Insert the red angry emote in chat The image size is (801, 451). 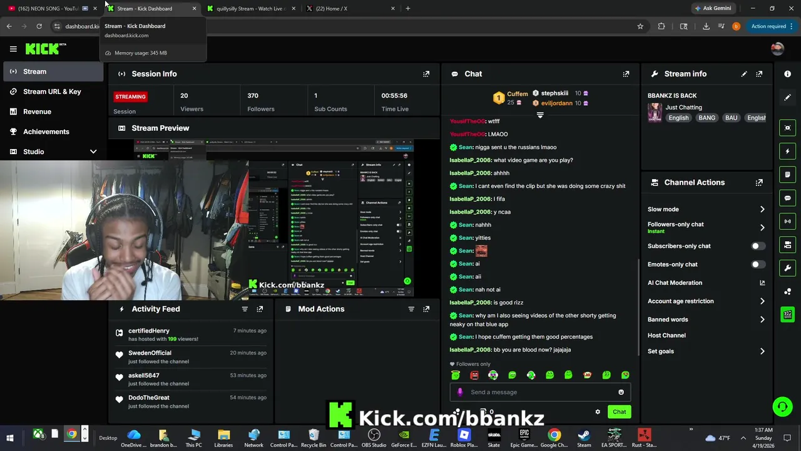click(474, 375)
